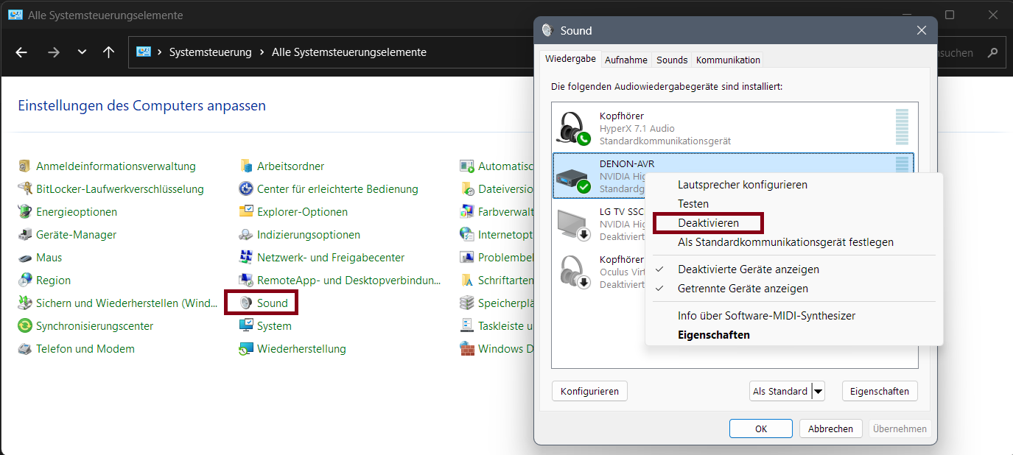
Task: Open the Speicherplätze icon
Action: point(467,303)
